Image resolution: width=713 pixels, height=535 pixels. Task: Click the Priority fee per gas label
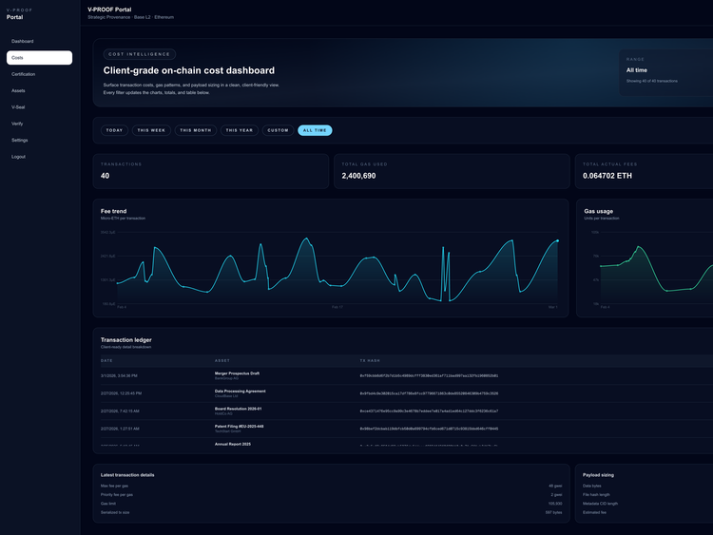[116, 495]
